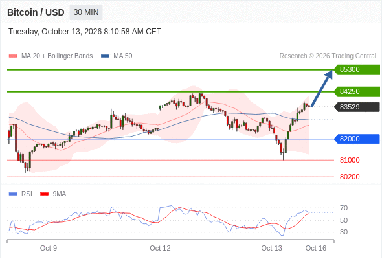Click the RSI 70 level label

click(344, 208)
